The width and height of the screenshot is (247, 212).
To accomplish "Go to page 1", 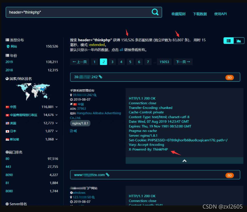I will coord(94,62).
